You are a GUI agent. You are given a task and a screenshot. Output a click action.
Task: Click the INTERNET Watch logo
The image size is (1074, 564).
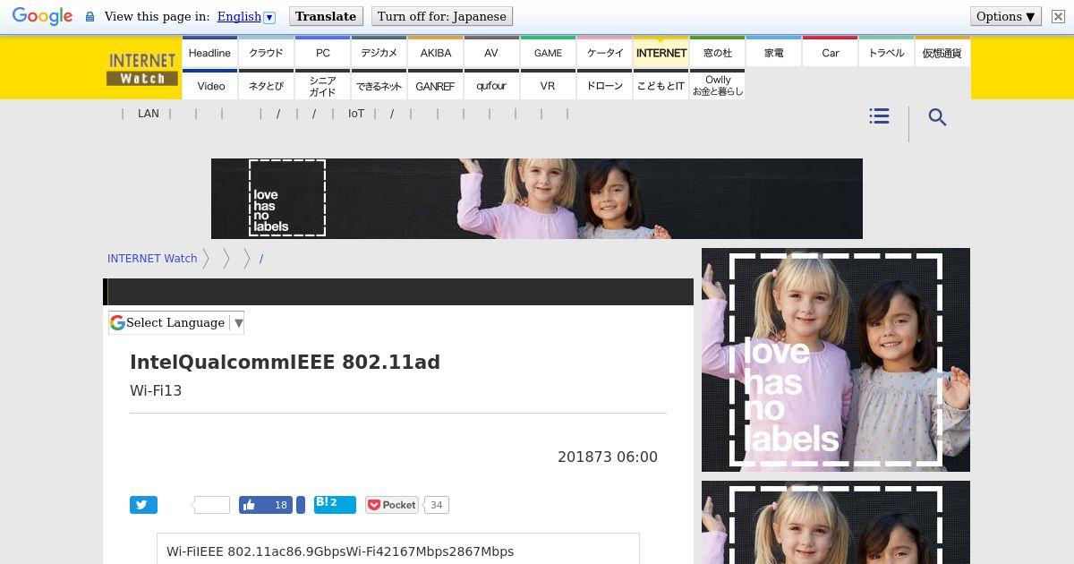click(141, 69)
